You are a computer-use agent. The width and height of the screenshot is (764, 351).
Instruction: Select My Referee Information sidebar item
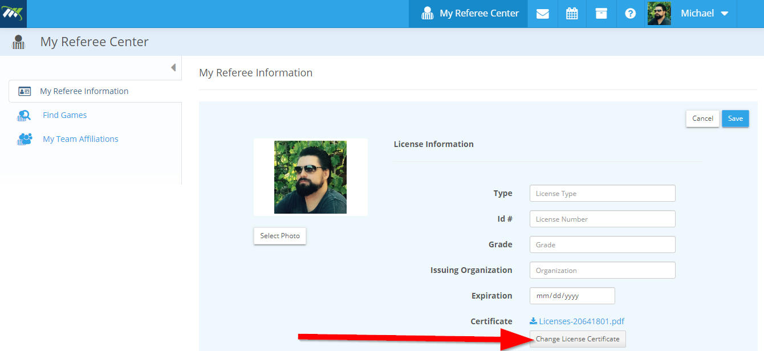pyautogui.click(x=95, y=91)
